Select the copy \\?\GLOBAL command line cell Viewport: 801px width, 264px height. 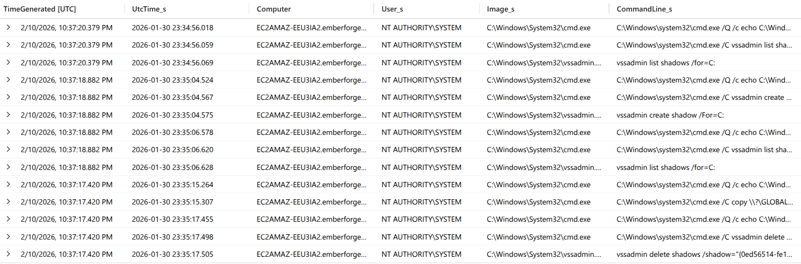click(x=705, y=202)
